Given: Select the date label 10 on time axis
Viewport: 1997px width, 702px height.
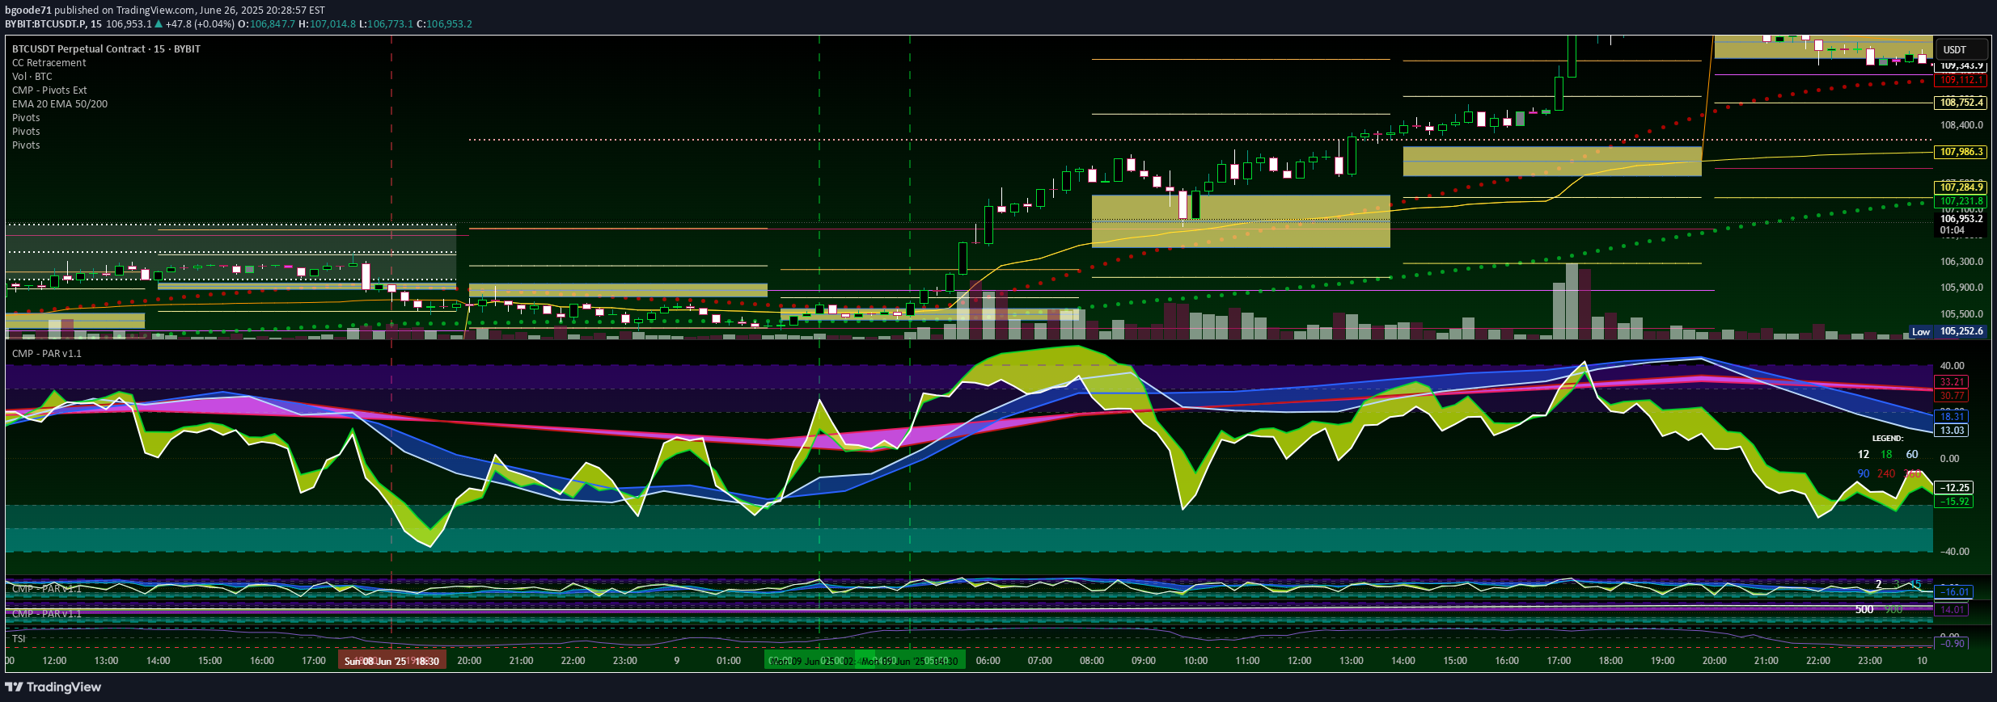Looking at the screenshot, I should pos(1922,661).
